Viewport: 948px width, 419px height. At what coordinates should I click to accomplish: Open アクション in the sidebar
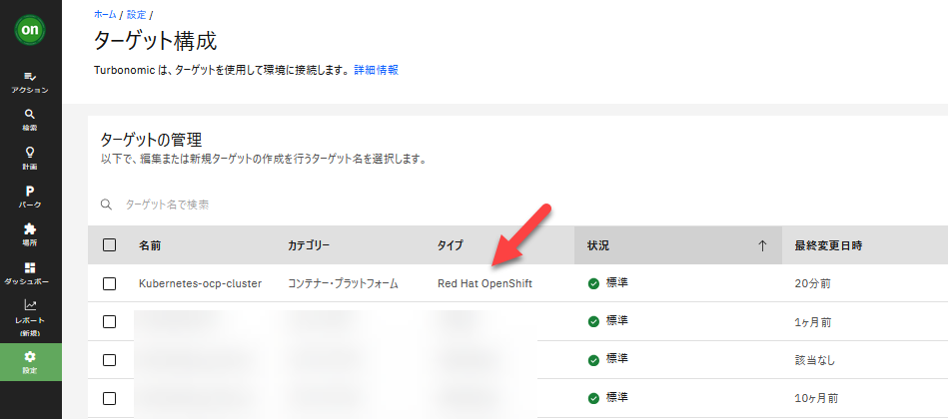(30, 83)
